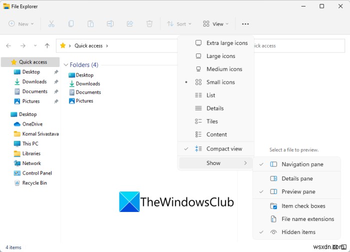Choose Tiles layout
Viewport: 350px width, 252px height.
pyautogui.click(x=216, y=121)
